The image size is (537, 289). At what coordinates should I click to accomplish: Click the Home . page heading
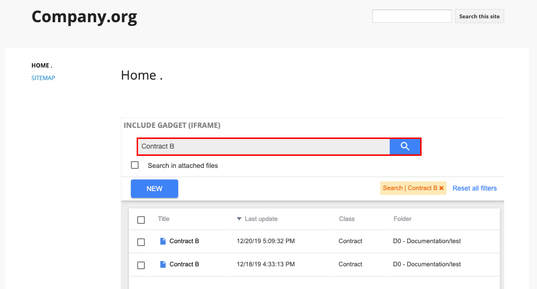(142, 75)
